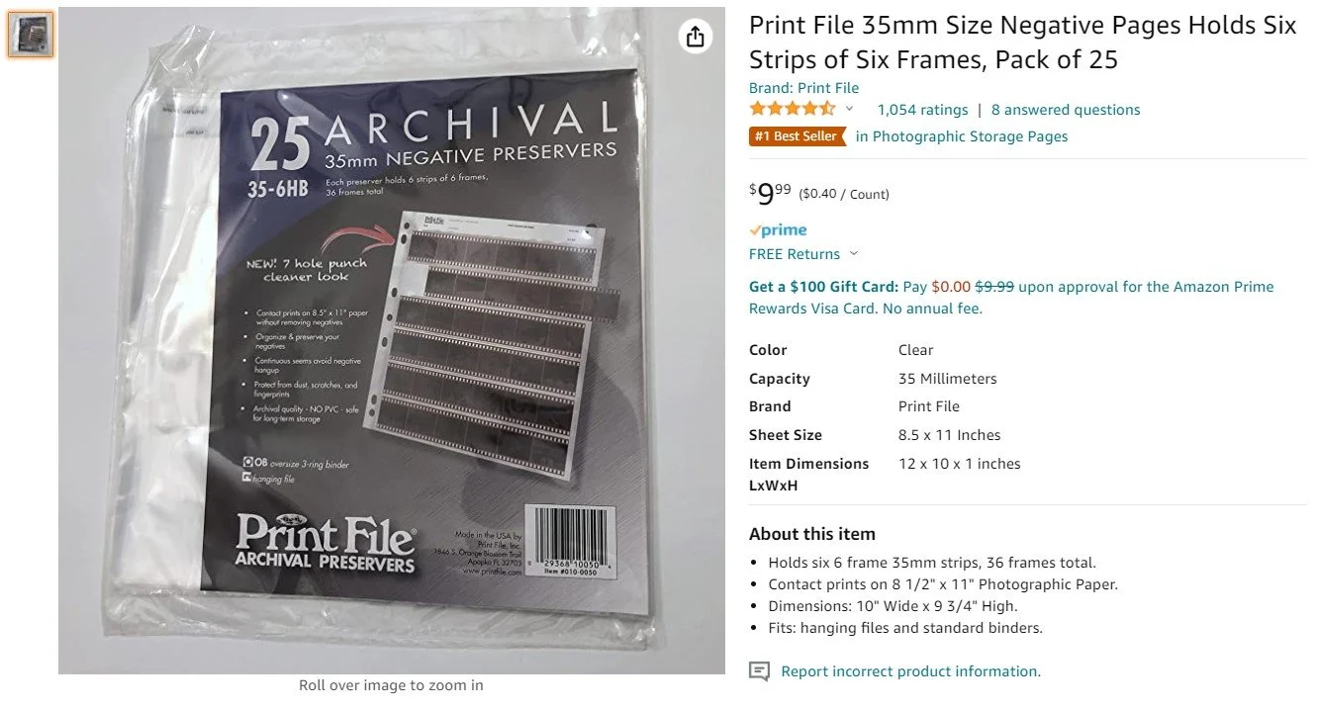Click the #1 Best Seller badge
The height and width of the screenshot is (709, 1317).
tap(798, 136)
